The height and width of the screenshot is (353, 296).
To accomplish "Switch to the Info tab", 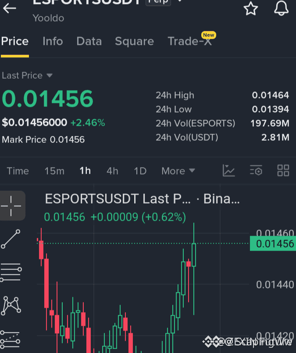I will tap(53, 41).
